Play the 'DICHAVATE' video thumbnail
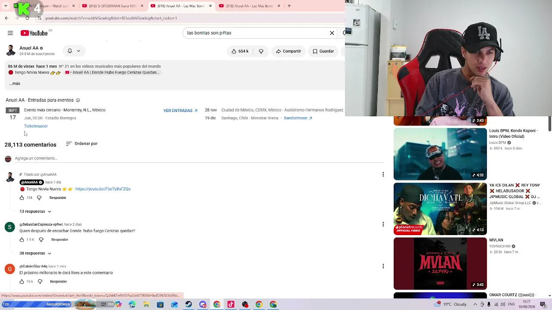The width and height of the screenshot is (552, 310). [440, 209]
